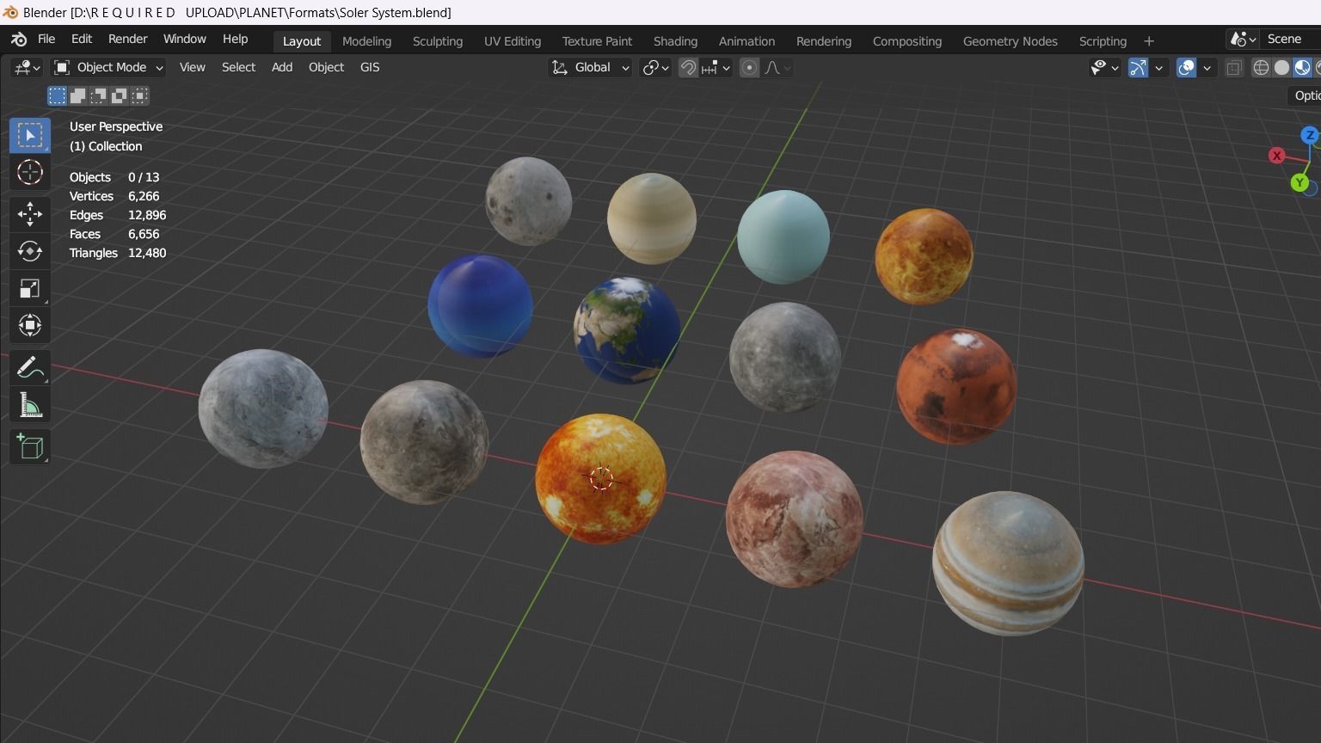Switch to Wireframe viewport shading
The height and width of the screenshot is (743, 1321).
(1261, 68)
